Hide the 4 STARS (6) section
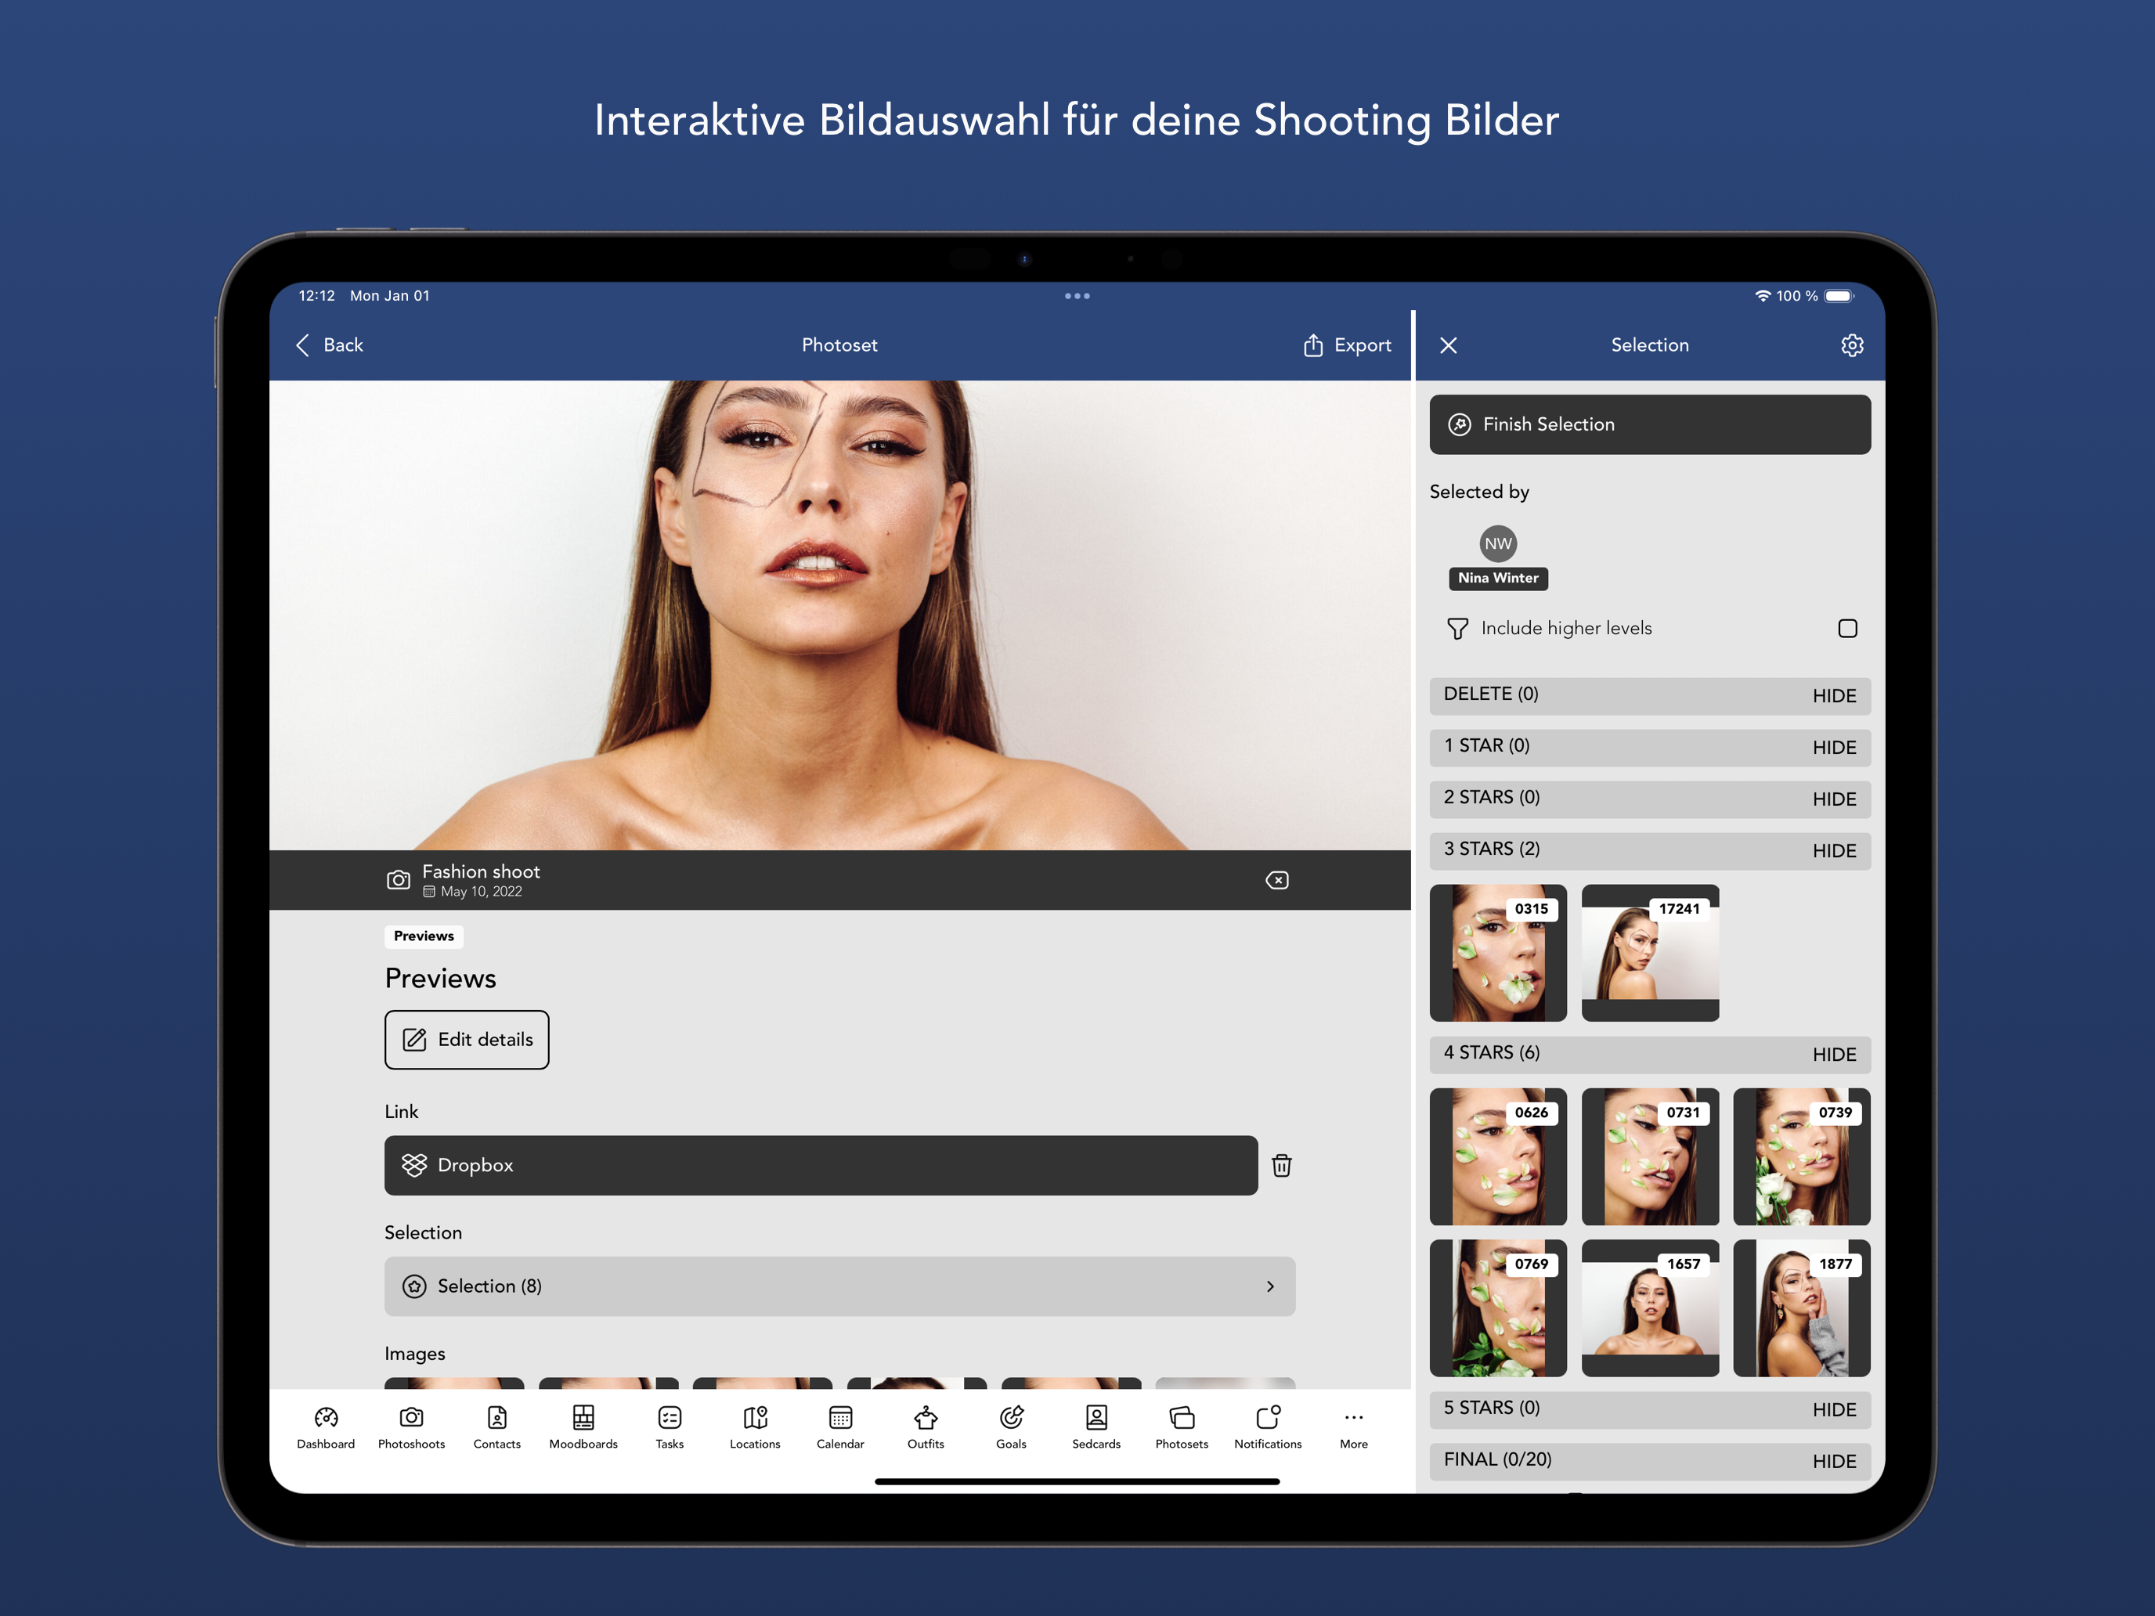This screenshot has height=1616, width=2155. point(1833,1054)
